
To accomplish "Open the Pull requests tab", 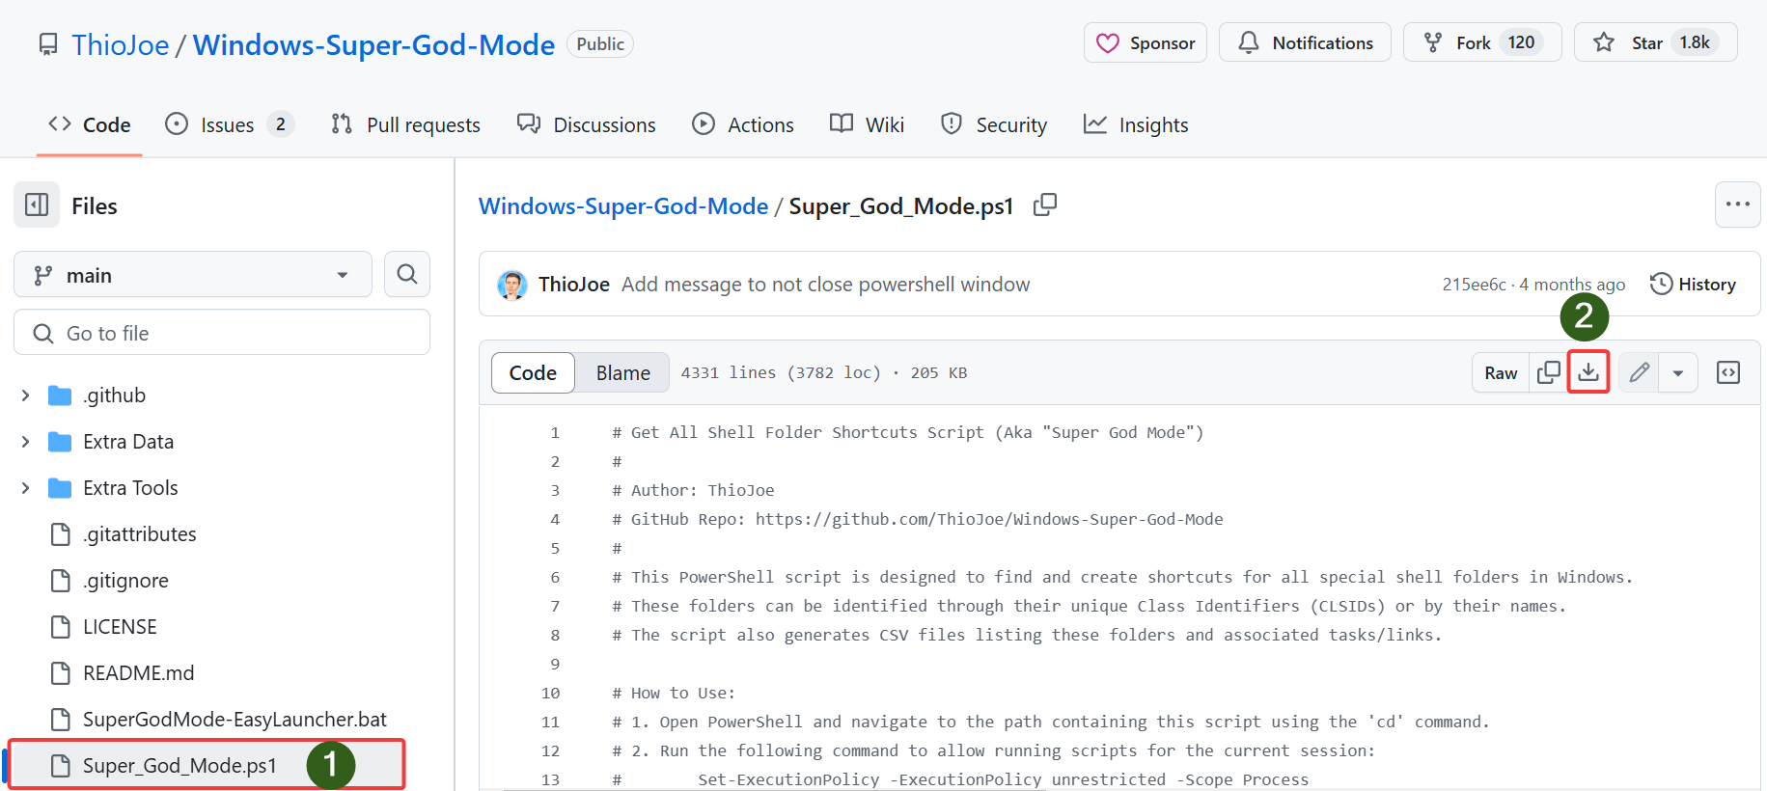I will point(405,124).
